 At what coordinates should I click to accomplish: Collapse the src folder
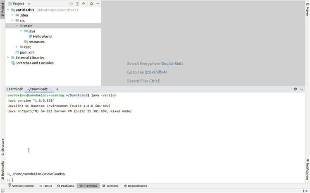coord(12,20)
